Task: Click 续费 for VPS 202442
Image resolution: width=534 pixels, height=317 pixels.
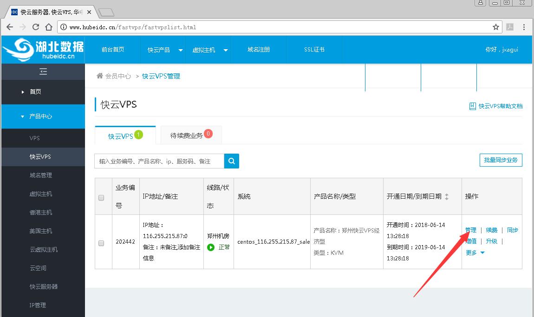Action: [491, 230]
